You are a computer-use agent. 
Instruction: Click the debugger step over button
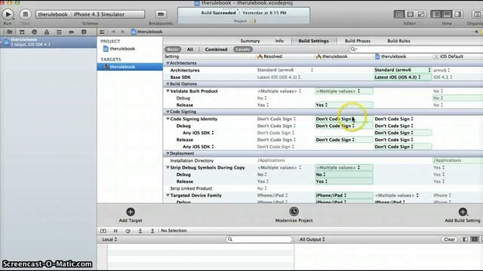tap(128, 231)
